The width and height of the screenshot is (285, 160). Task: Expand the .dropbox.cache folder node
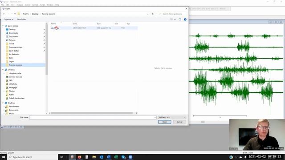coord(4,73)
